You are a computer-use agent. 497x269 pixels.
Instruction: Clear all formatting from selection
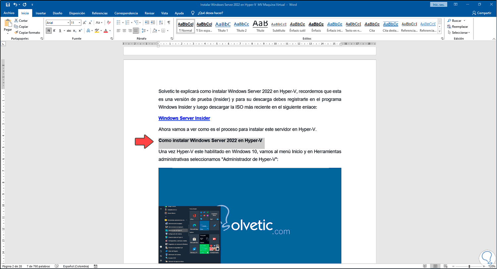109,22
